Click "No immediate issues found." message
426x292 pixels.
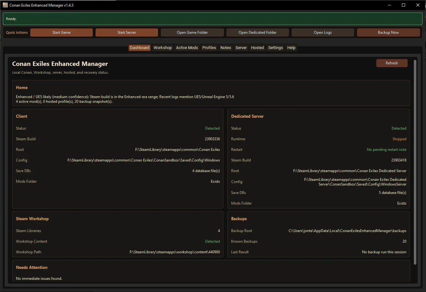[39, 279]
